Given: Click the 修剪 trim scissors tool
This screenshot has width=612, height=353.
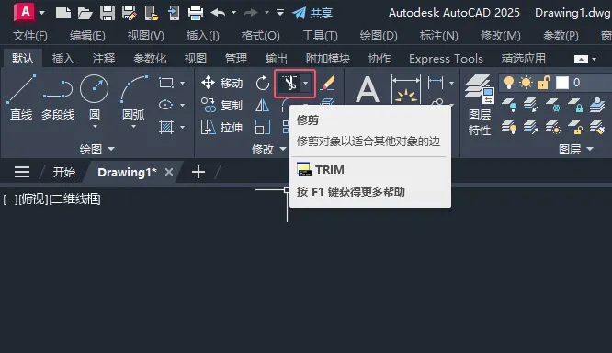Looking at the screenshot, I should (289, 83).
